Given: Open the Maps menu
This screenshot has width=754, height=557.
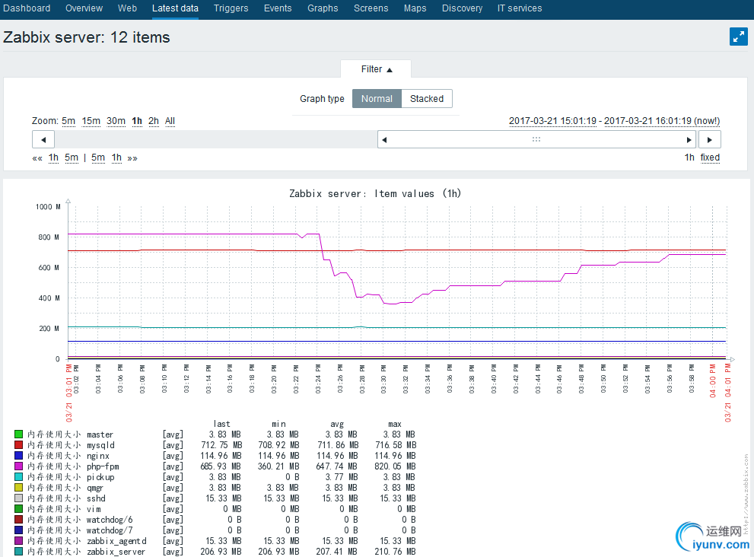Looking at the screenshot, I should (x=415, y=8).
